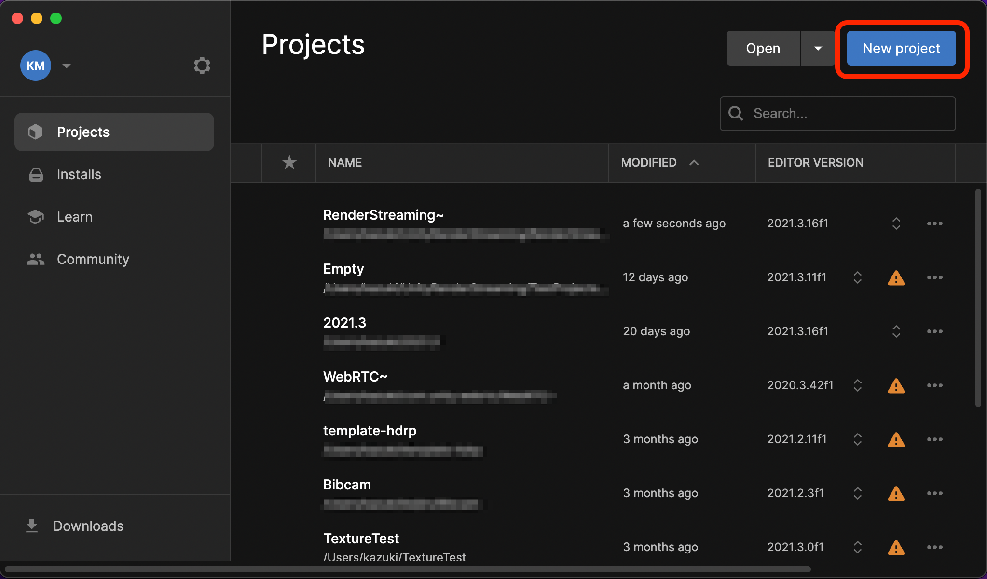Click the Search projects input field
987x579 pixels.
[x=838, y=112]
